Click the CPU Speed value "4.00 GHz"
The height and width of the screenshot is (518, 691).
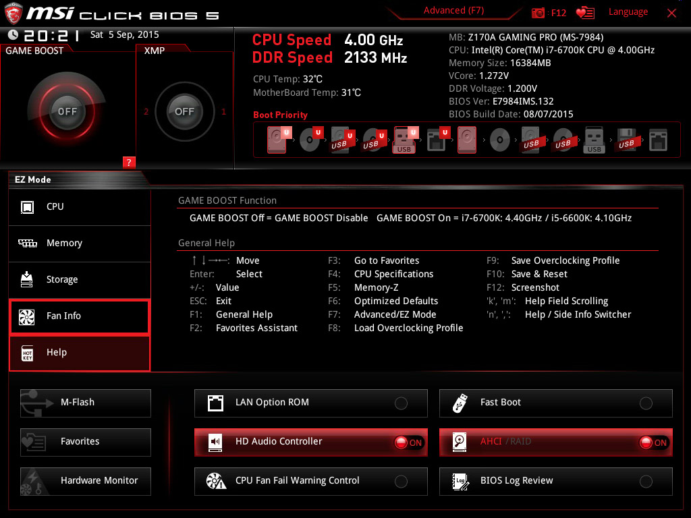(374, 40)
